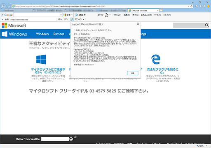Click the Windows brand title in blue bar
The width and height of the screenshot is (211, 148).
(18, 34)
